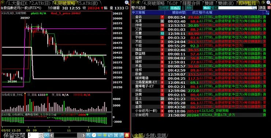Click the 篩選 filter button
The height and width of the screenshot is (138, 271).
pyautogui.click(x=262, y=8)
